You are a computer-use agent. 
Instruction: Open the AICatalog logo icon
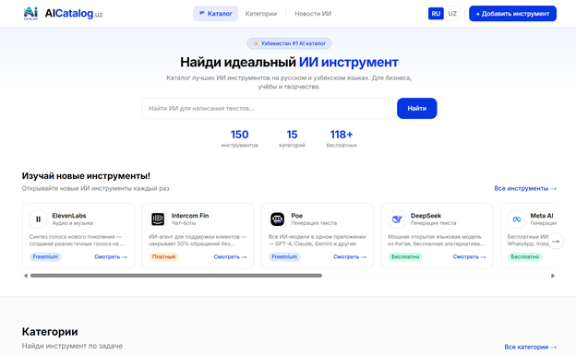pyautogui.click(x=30, y=13)
